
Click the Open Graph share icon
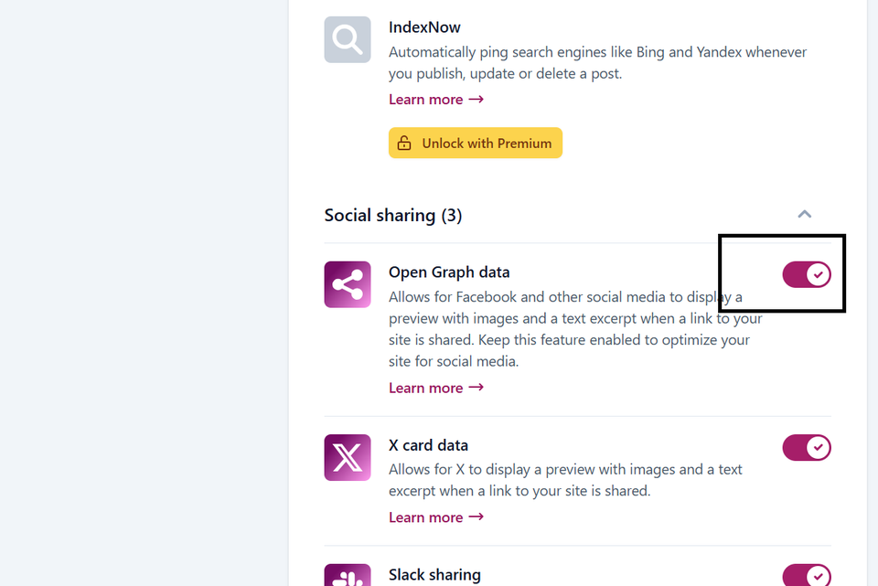348,284
